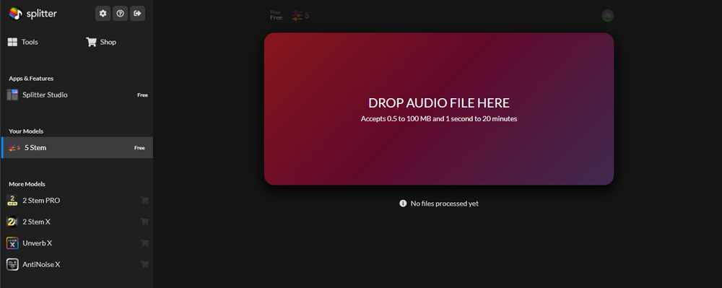Click the AntiNoise X label
This screenshot has width=722, height=288.
(x=41, y=264)
